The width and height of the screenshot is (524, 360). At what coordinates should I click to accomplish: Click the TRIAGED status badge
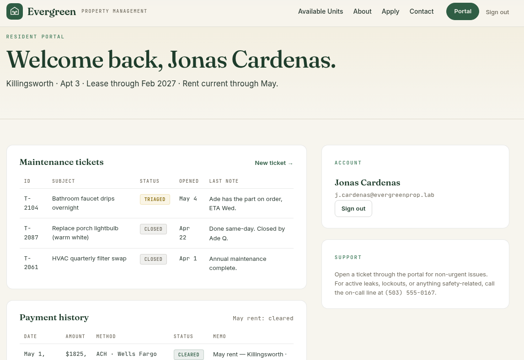pos(155,199)
